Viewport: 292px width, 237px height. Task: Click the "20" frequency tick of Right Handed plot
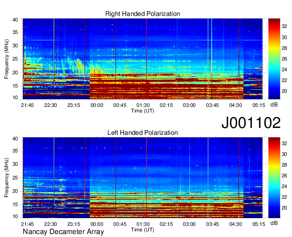pos(15,73)
